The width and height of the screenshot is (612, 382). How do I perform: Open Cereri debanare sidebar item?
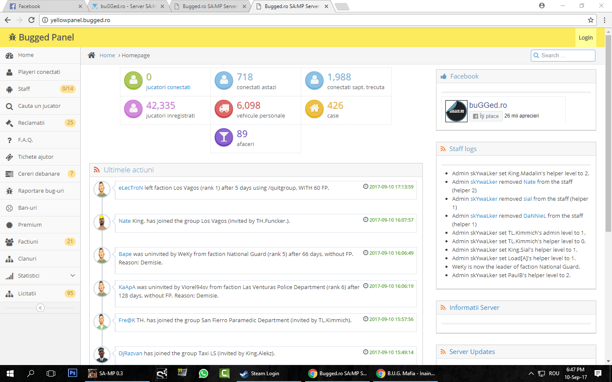(40, 174)
